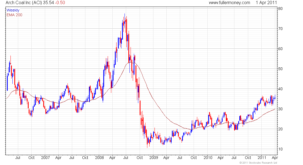Click the '60' price axis label
Image resolution: width=303 pixels, height=165 pixels.
point(280,49)
